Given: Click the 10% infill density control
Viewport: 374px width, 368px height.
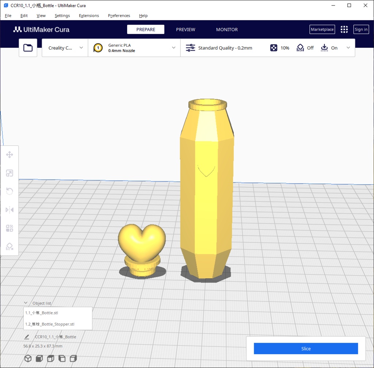Looking at the screenshot, I should 279,47.
